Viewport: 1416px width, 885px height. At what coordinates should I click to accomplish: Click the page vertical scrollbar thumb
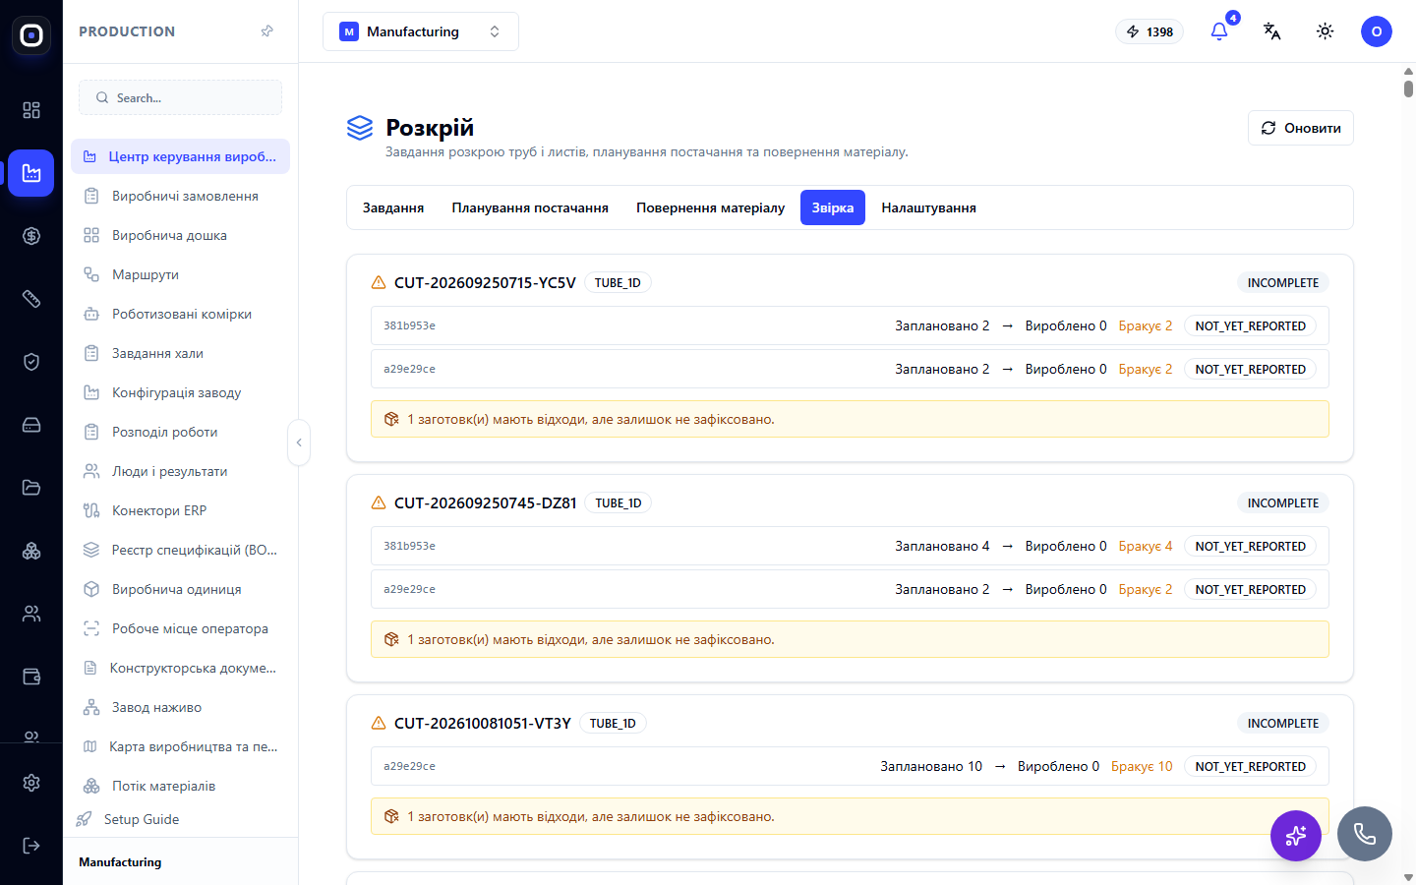pyautogui.click(x=1408, y=88)
